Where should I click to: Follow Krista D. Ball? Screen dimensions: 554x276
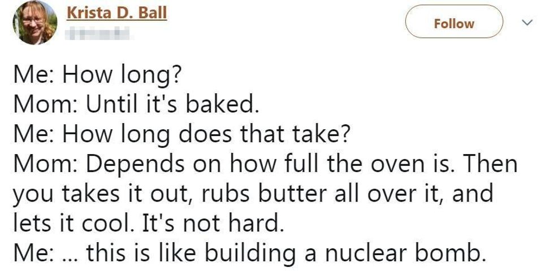click(454, 23)
